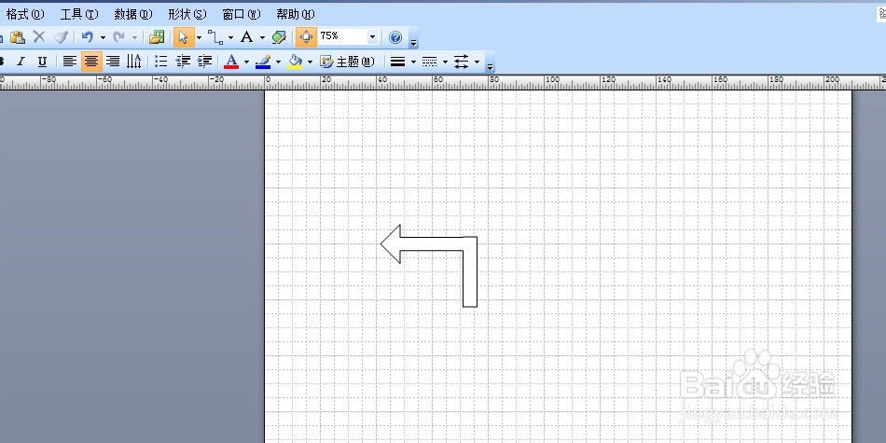Open the 75% zoom level dropdown
The height and width of the screenshot is (443, 886).
pyautogui.click(x=372, y=37)
